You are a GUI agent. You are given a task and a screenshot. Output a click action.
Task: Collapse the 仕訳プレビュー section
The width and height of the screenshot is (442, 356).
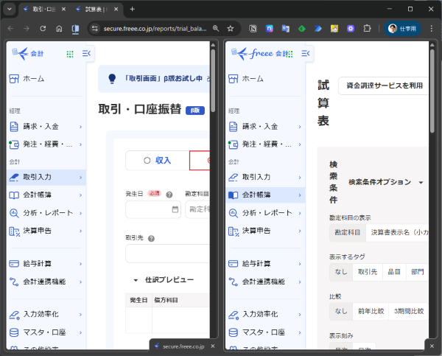click(x=136, y=280)
